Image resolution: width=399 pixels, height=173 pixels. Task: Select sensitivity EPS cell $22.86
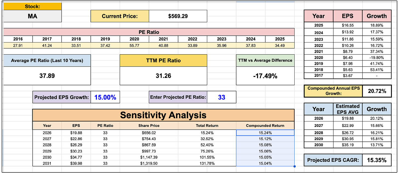click(x=76, y=139)
